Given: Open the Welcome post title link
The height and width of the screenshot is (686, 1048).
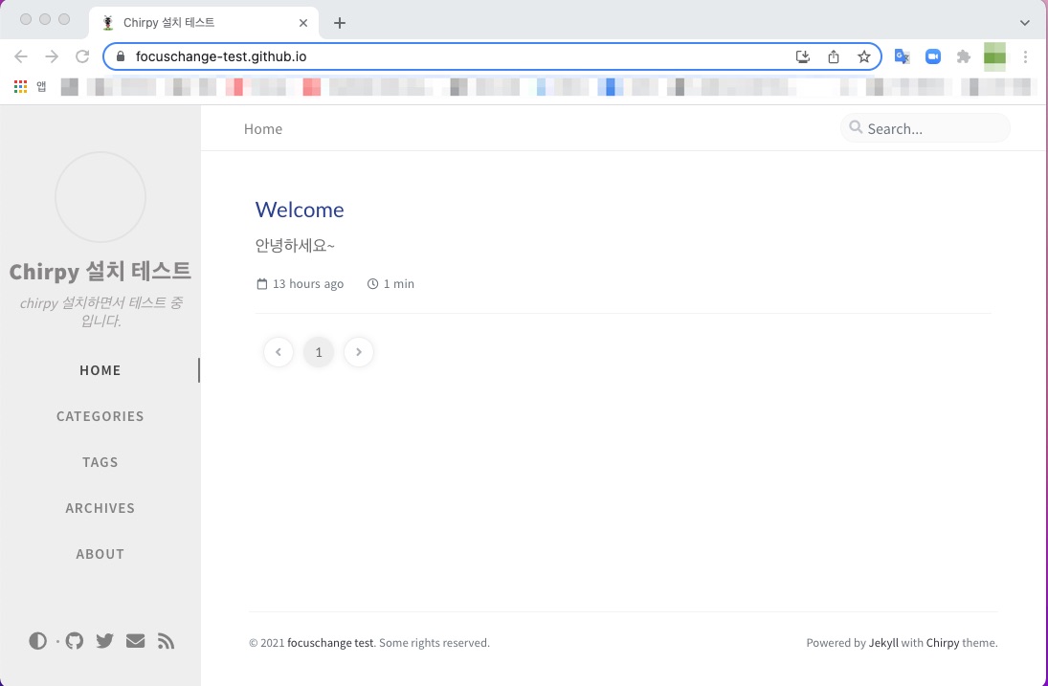Looking at the screenshot, I should click(300, 210).
